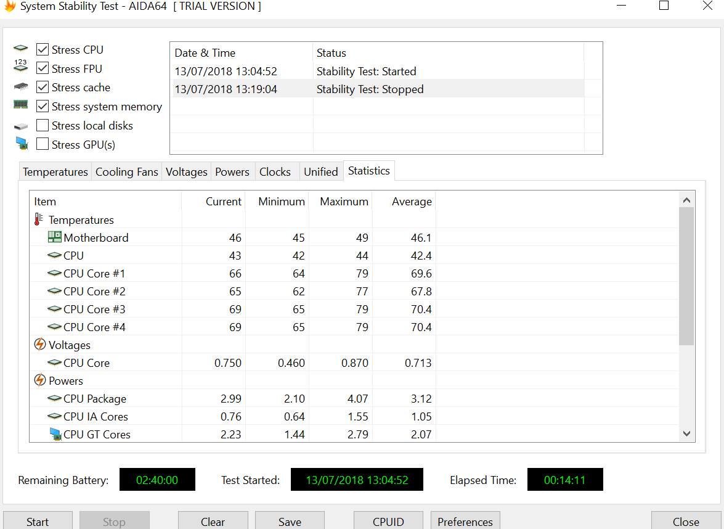Select the 'Stability Test: Started' log row
724x529 pixels.
coord(378,71)
